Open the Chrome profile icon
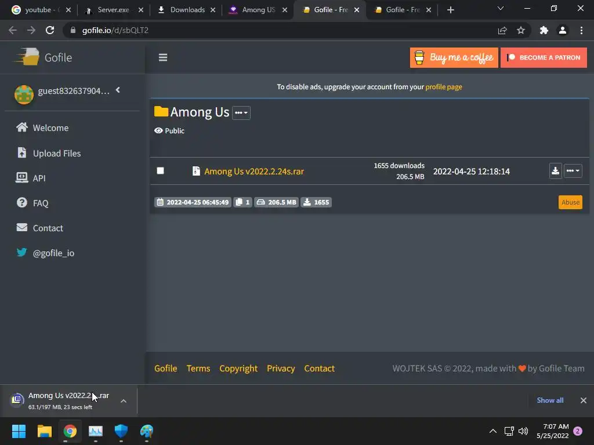Screen dimensions: 594x445 [x=563, y=30]
